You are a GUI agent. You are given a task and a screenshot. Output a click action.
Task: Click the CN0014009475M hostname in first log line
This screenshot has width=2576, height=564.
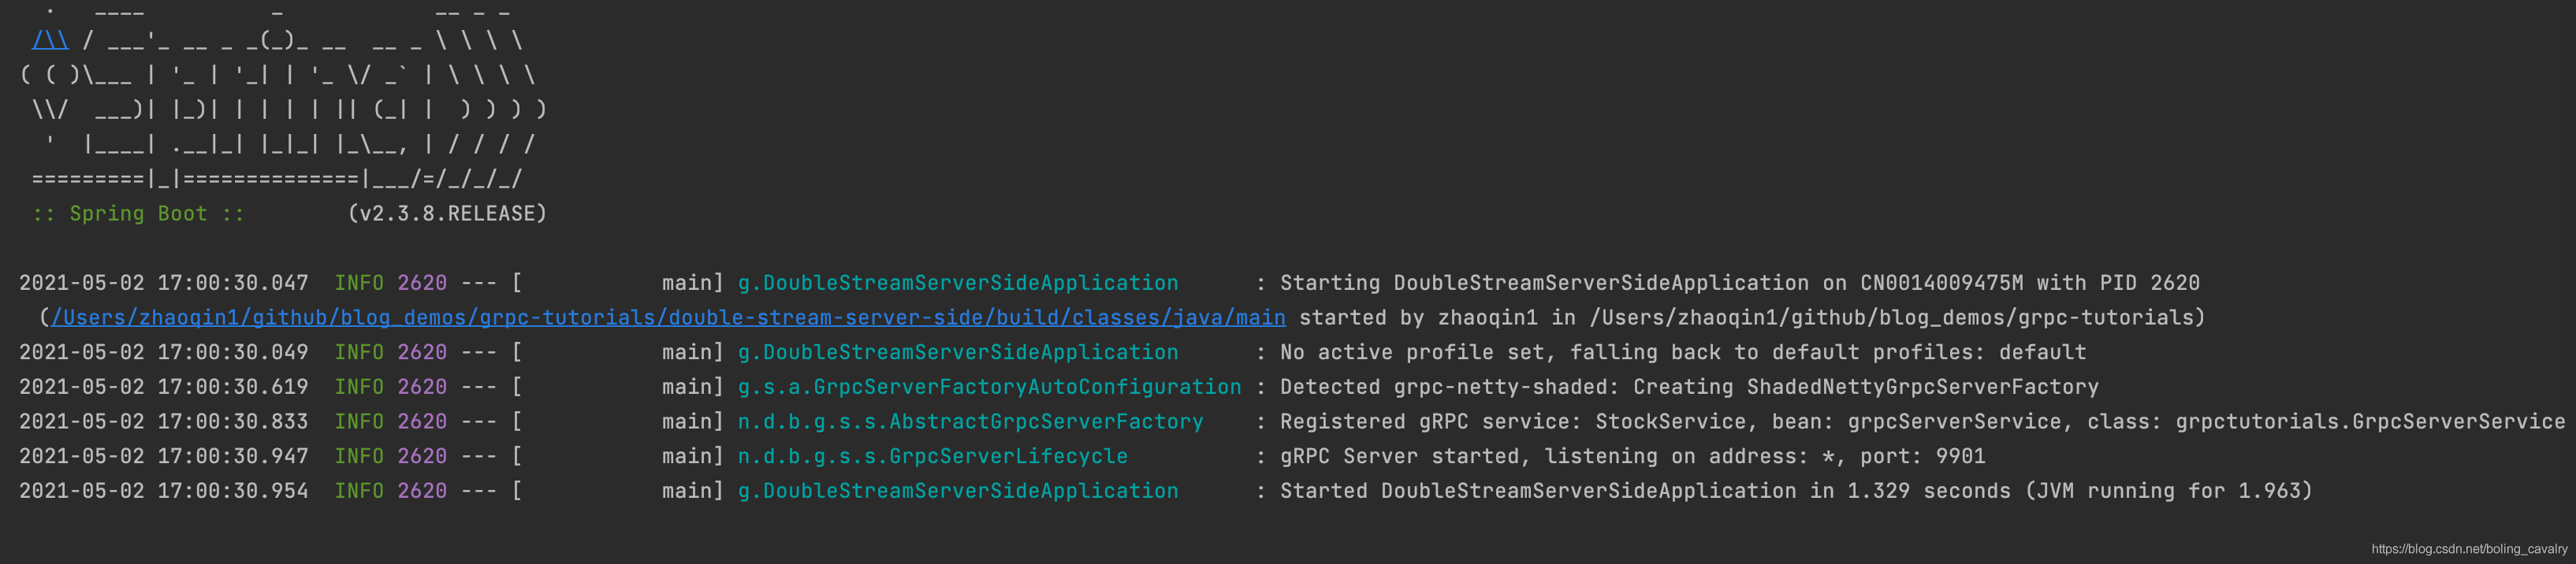1941,283
